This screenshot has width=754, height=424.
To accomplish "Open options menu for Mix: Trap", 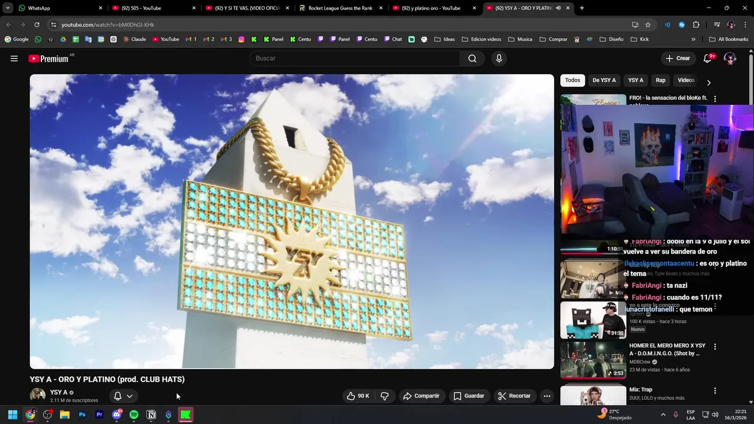I will [715, 390].
